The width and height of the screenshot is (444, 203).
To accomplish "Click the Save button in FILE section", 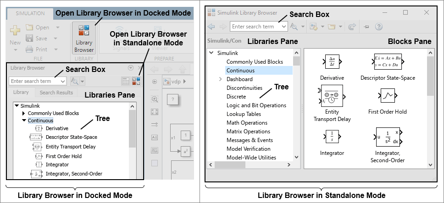I will point(37,38).
